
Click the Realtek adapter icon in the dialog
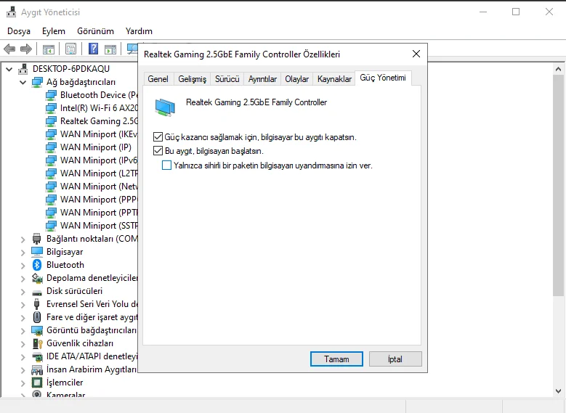coord(165,107)
